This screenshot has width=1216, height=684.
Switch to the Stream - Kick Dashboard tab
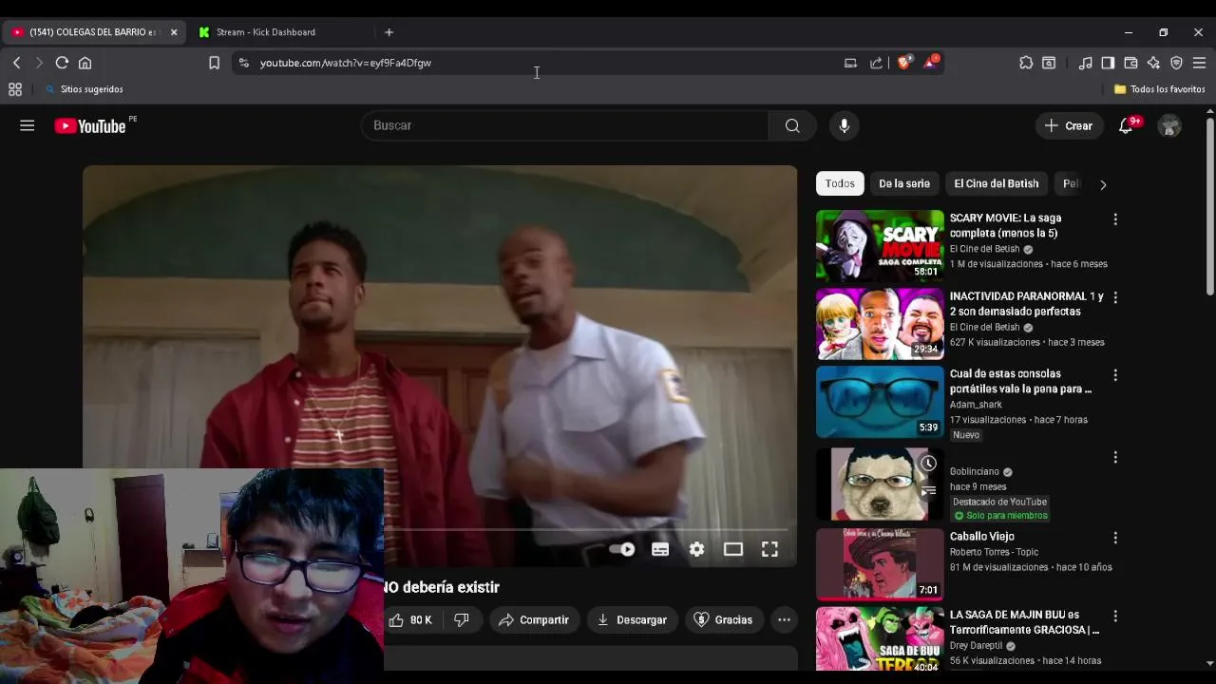(266, 32)
